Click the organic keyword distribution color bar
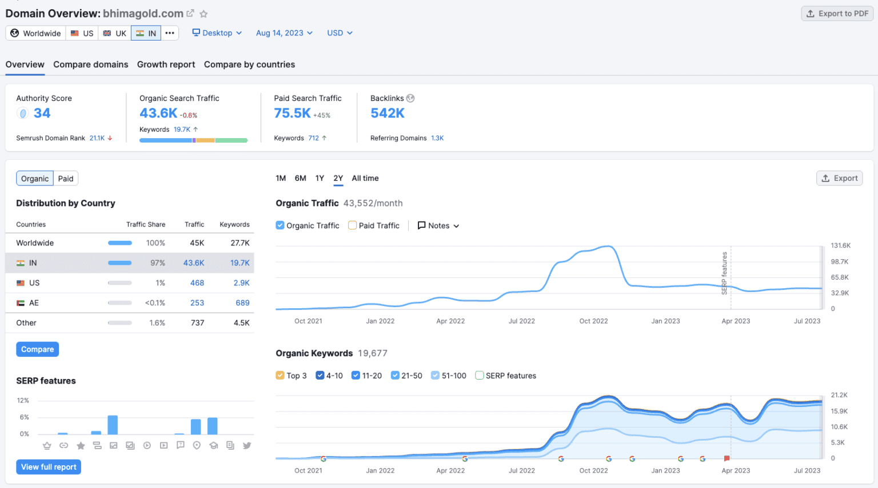878x488 pixels. coord(193,140)
